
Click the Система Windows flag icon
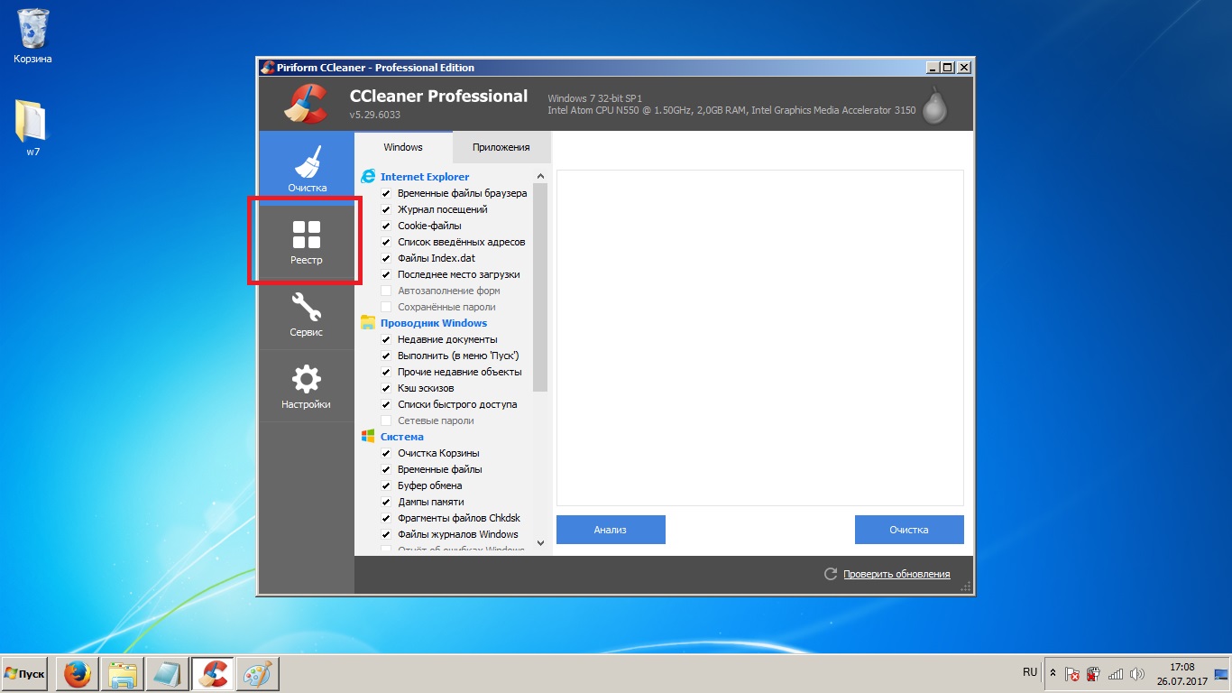[368, 437]
